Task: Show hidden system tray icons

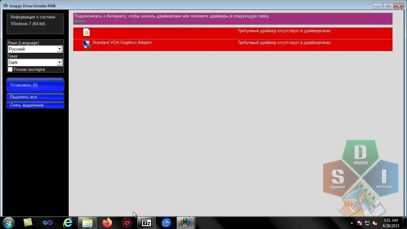Action: [352, 223]
